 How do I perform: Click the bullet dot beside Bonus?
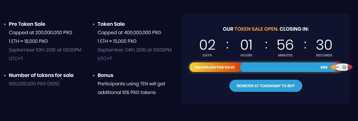click(93, 75)
